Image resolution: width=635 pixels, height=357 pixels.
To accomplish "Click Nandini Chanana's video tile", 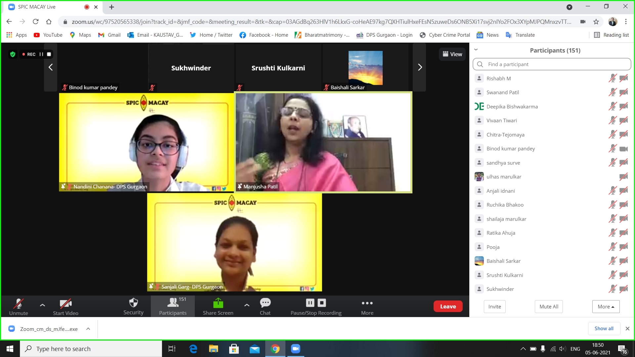I will [x=147, y=142].
